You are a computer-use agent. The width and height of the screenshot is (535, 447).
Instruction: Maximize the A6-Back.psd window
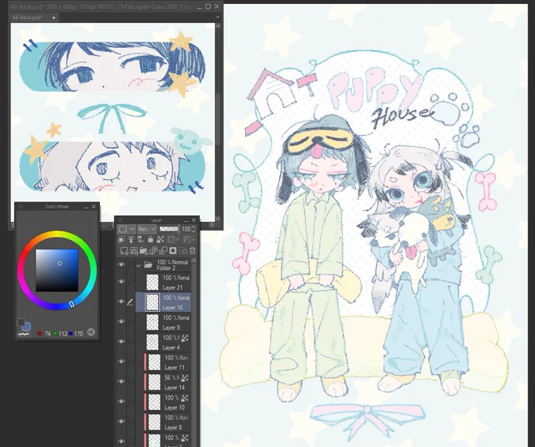(x=208, y=6)
